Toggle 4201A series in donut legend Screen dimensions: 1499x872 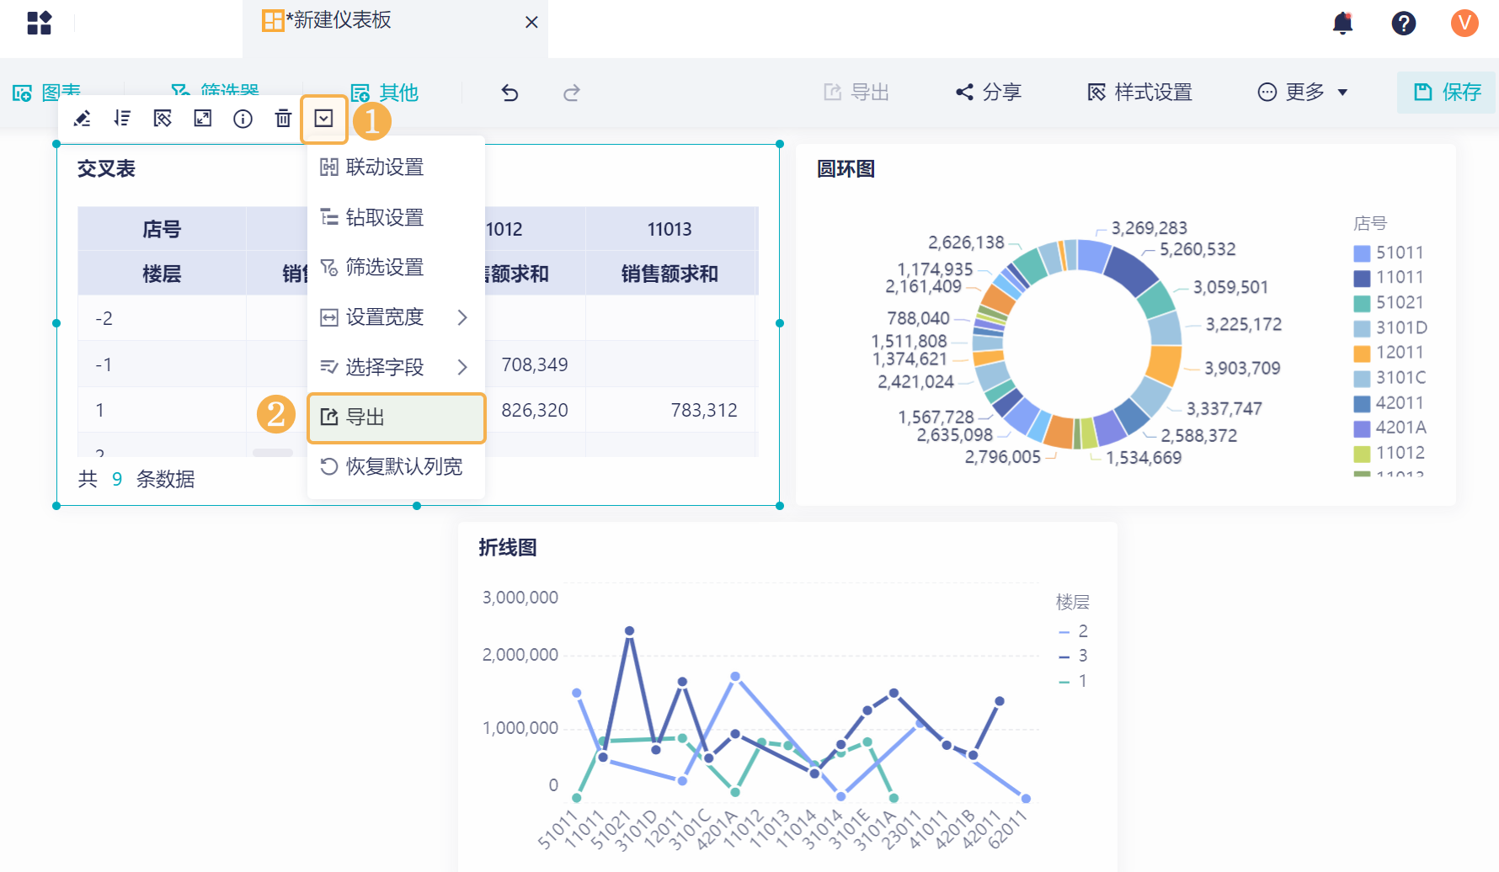(x=1390, y=428)
